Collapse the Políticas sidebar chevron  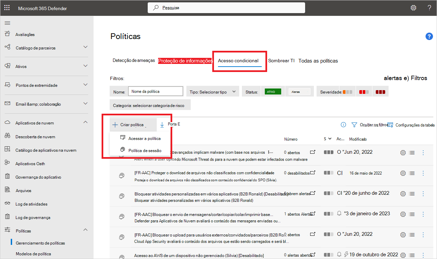click(85, 230)
